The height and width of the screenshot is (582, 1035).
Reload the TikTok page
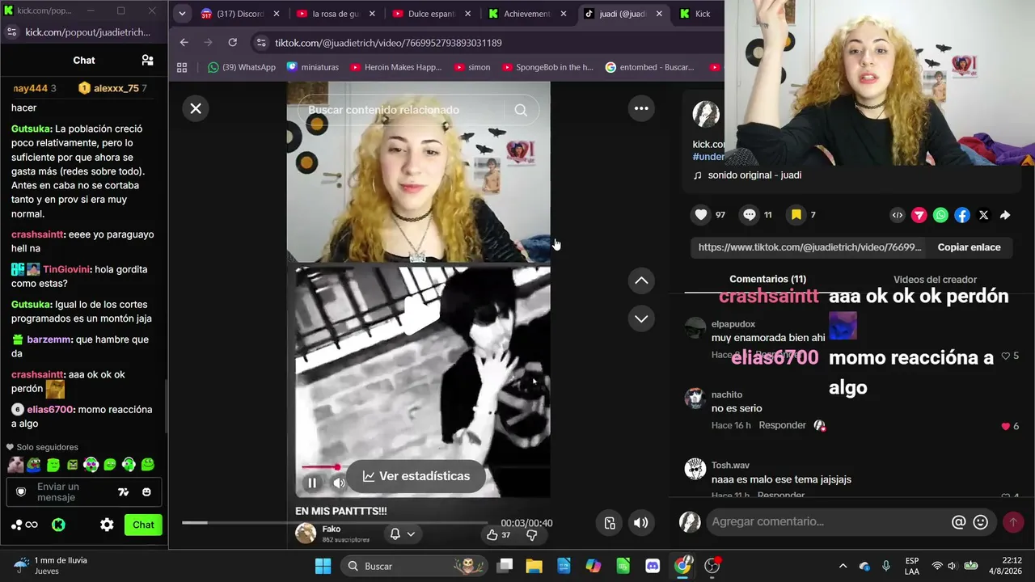233,42
